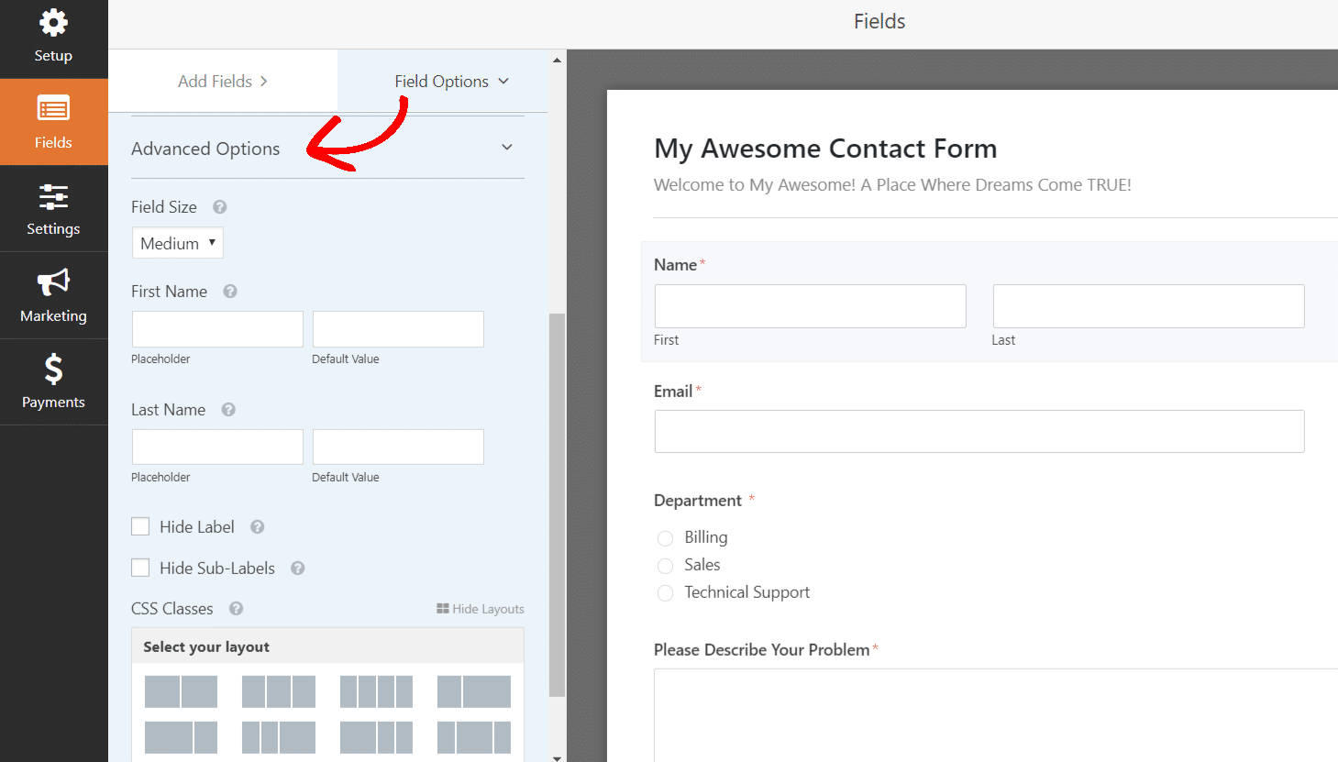Click the CSS Classes help icon

point(236,608)
